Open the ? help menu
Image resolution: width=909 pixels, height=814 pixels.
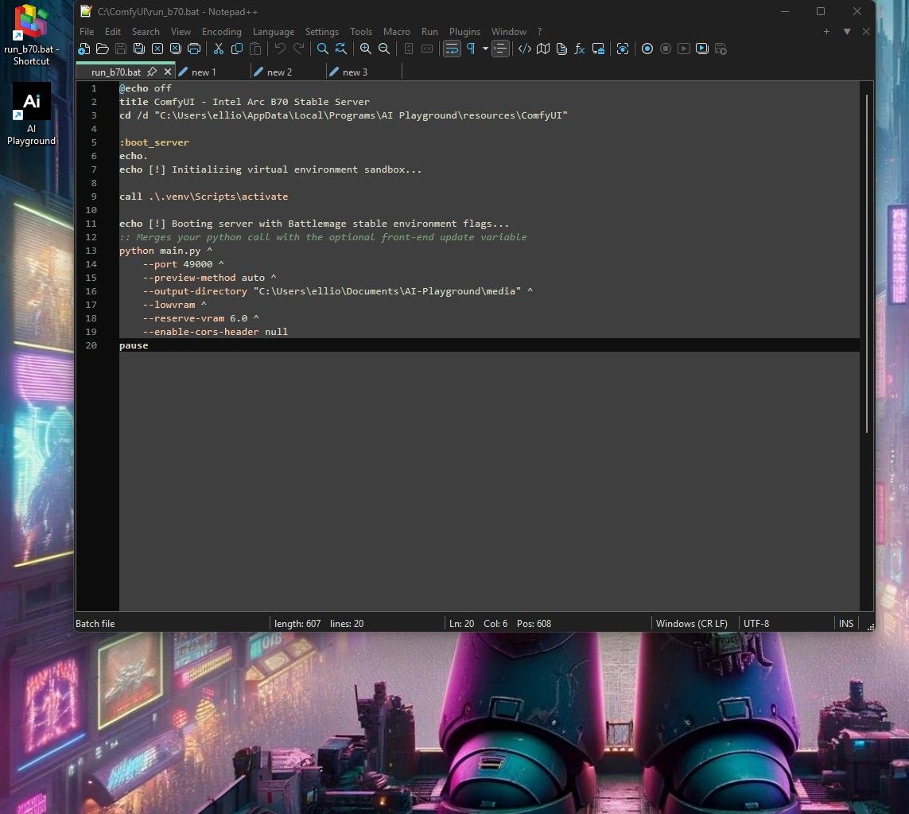pos(540,31)
